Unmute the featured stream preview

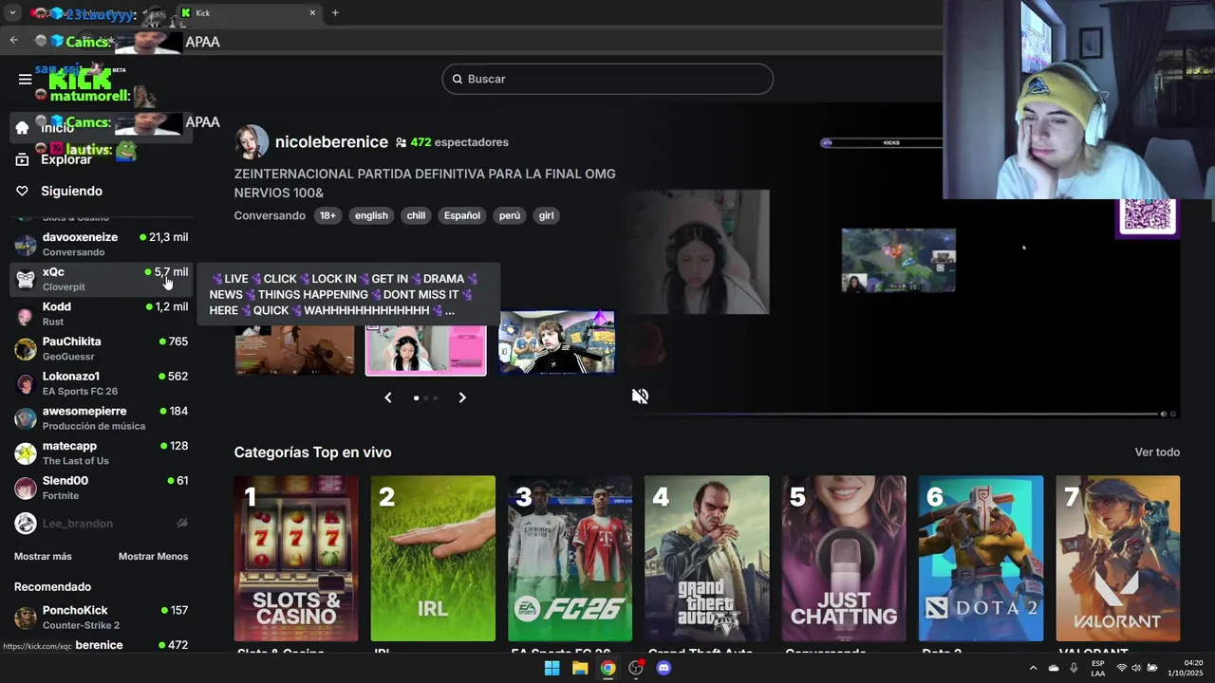click(640, 397)
